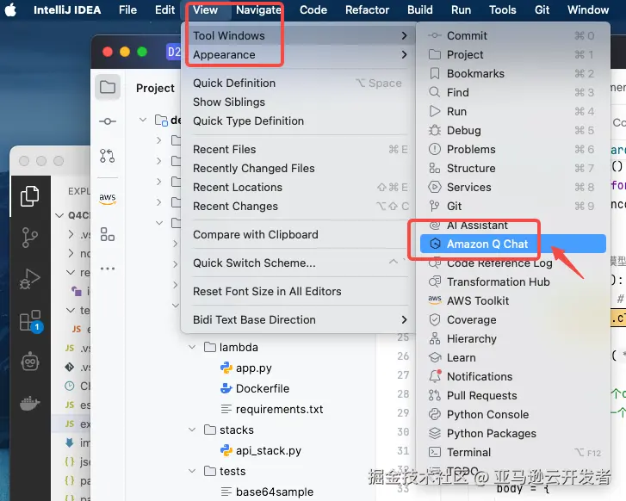Choose Show Siblings menu entry
Screen dimensions: 626x501
click(297, 102)
